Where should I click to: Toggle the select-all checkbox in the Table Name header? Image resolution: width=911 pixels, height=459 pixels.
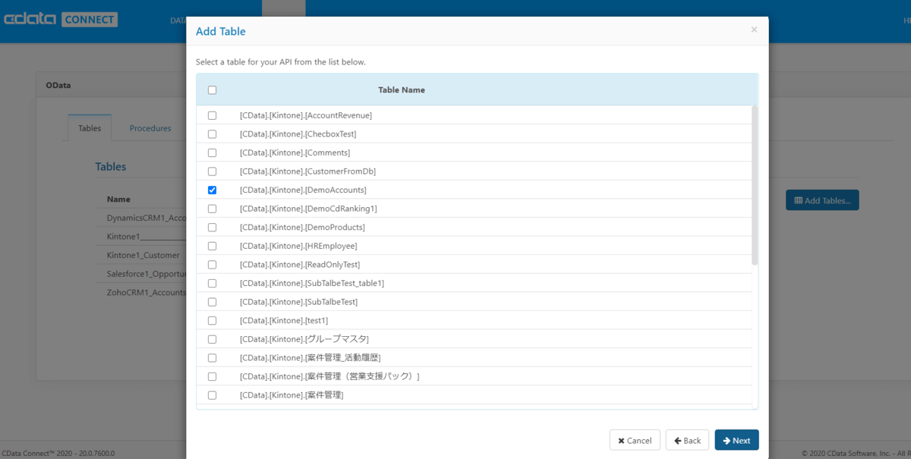coord(212,90)
